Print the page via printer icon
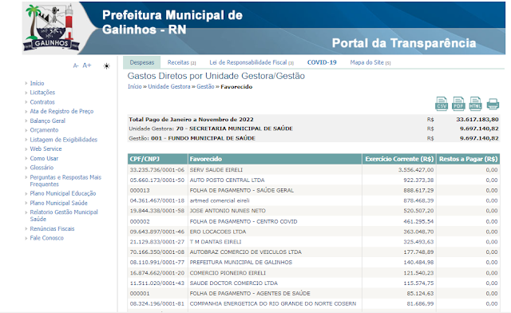The width and height of the screenshot is (511, 313). point(493,105)
